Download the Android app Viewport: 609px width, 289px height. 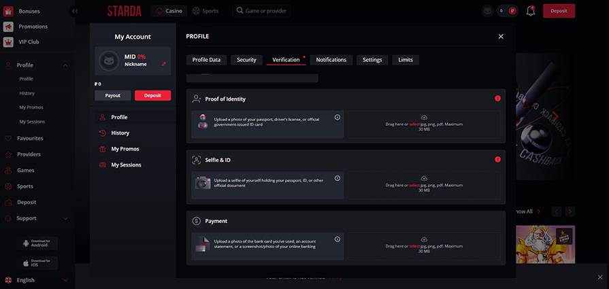click(x=38, y=243)
